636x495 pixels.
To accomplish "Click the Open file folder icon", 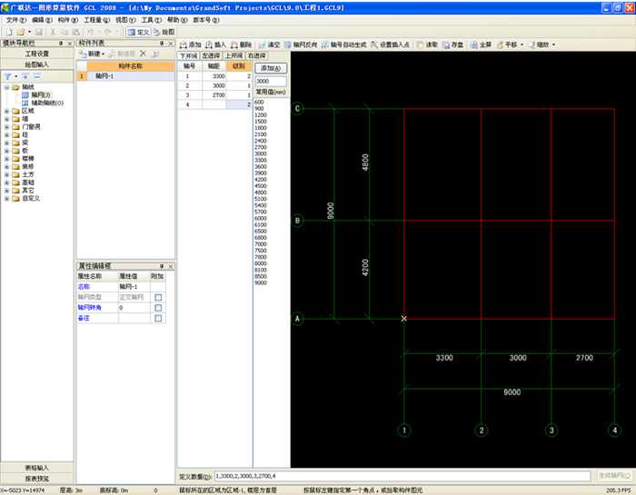I will pos(20,32).
